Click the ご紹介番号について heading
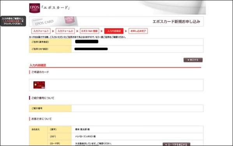233x146 pixels. coord(43,98)
